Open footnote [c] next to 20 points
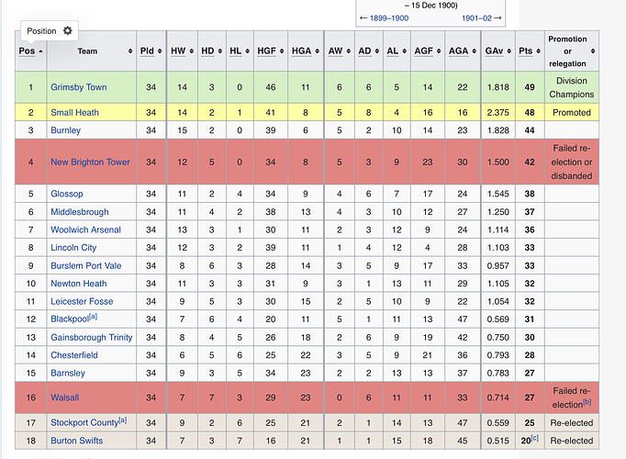 click(x=534, y=438)
